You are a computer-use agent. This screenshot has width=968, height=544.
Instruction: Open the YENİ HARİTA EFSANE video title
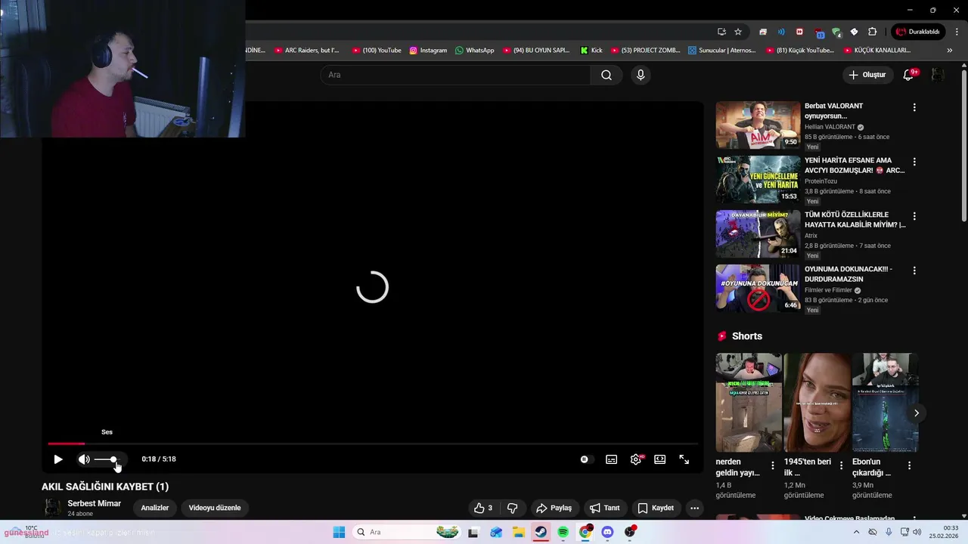[855, 165]
